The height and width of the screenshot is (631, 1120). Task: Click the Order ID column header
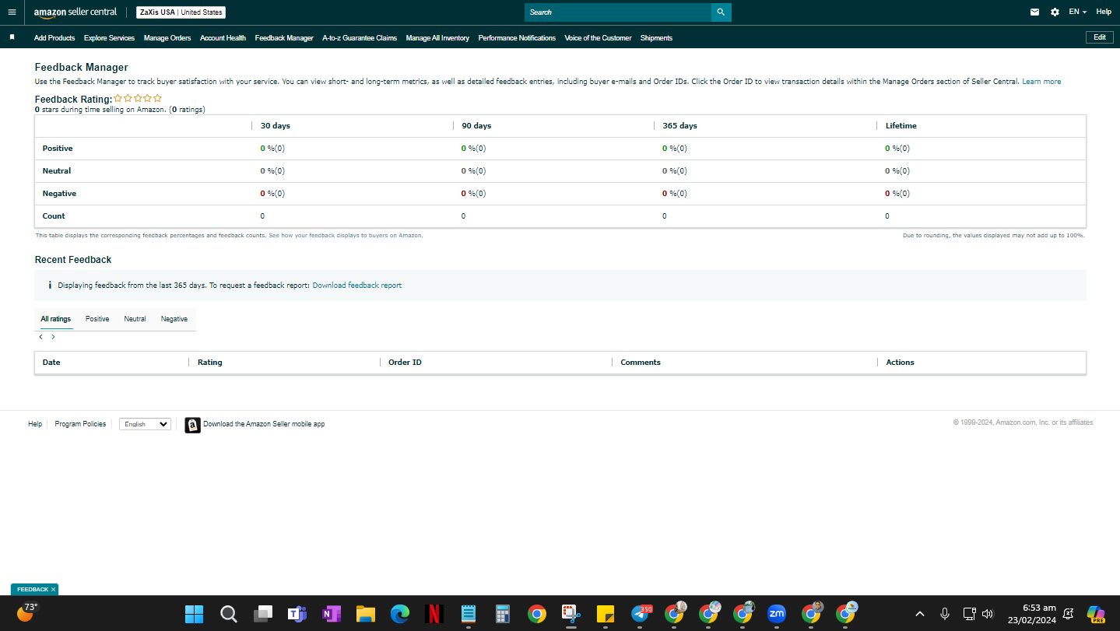[x=405, y=363]
